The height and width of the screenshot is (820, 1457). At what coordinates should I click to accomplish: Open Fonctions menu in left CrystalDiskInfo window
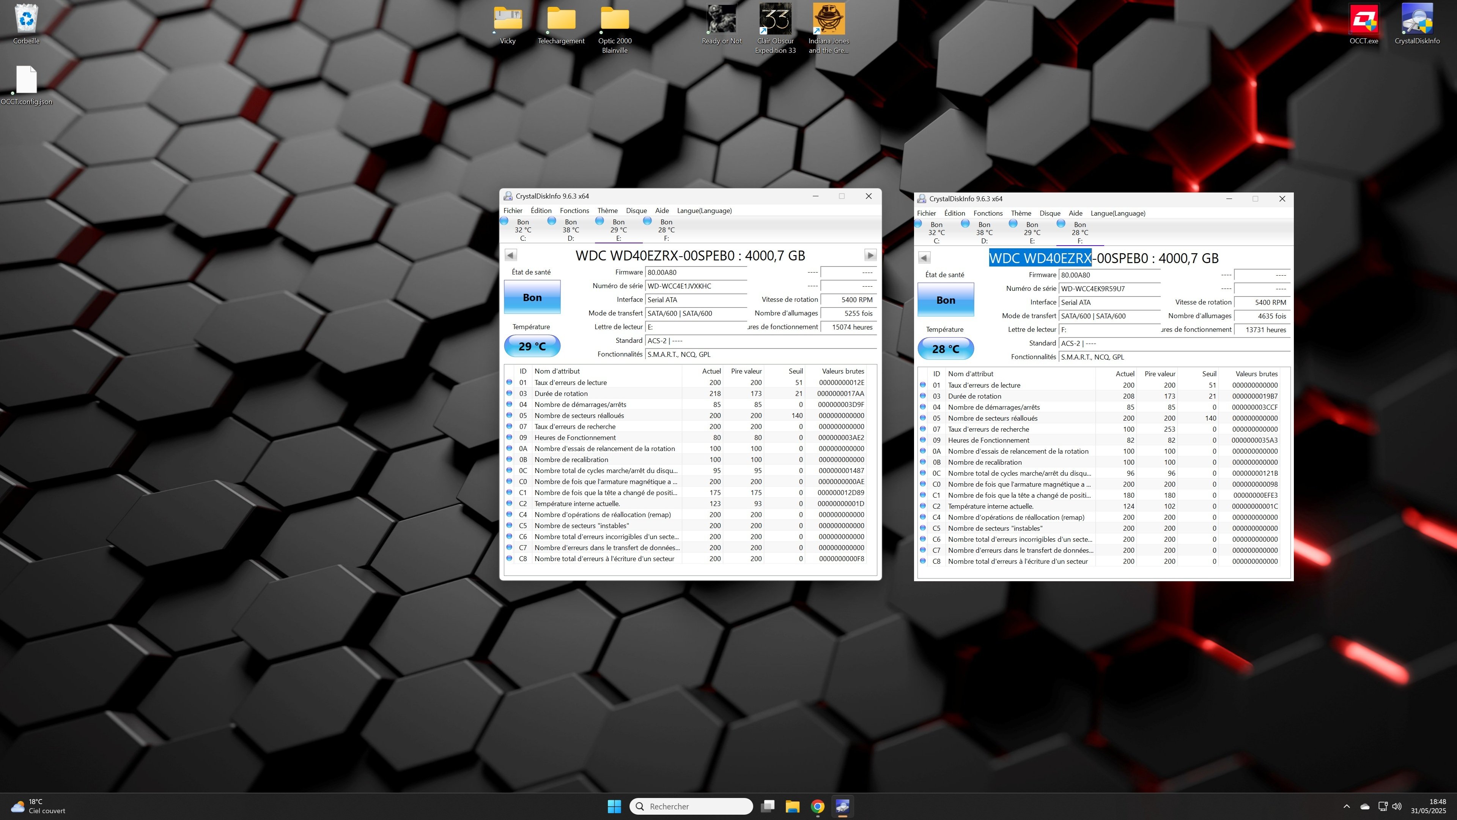pyautogui.click(x=574, y=211)
